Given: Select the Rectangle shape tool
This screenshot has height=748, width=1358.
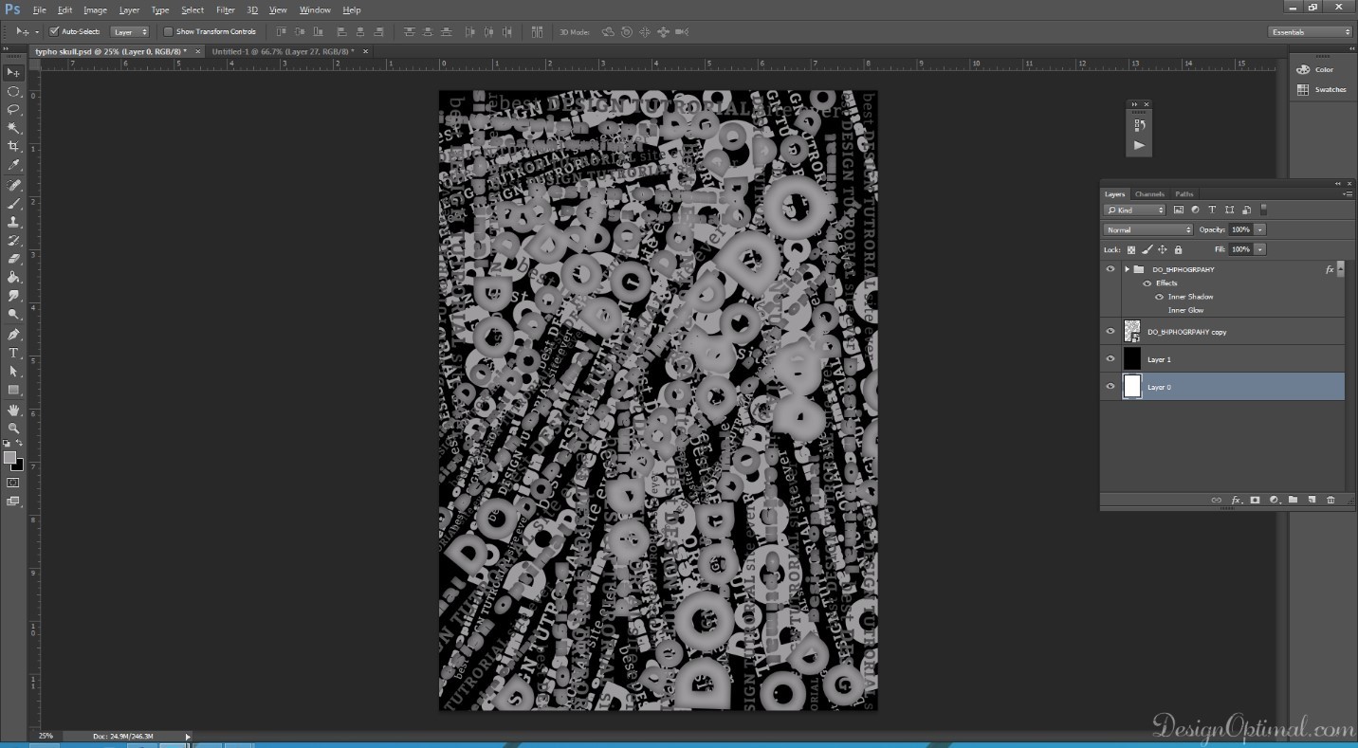Looking at the screenshot, I should point(13,390).
